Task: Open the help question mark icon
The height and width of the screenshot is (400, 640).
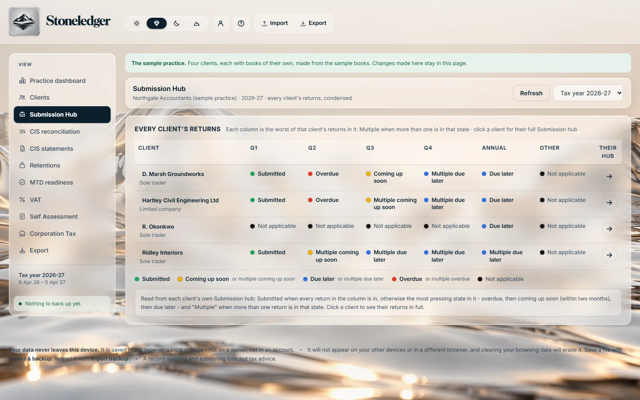Action: 241,23
